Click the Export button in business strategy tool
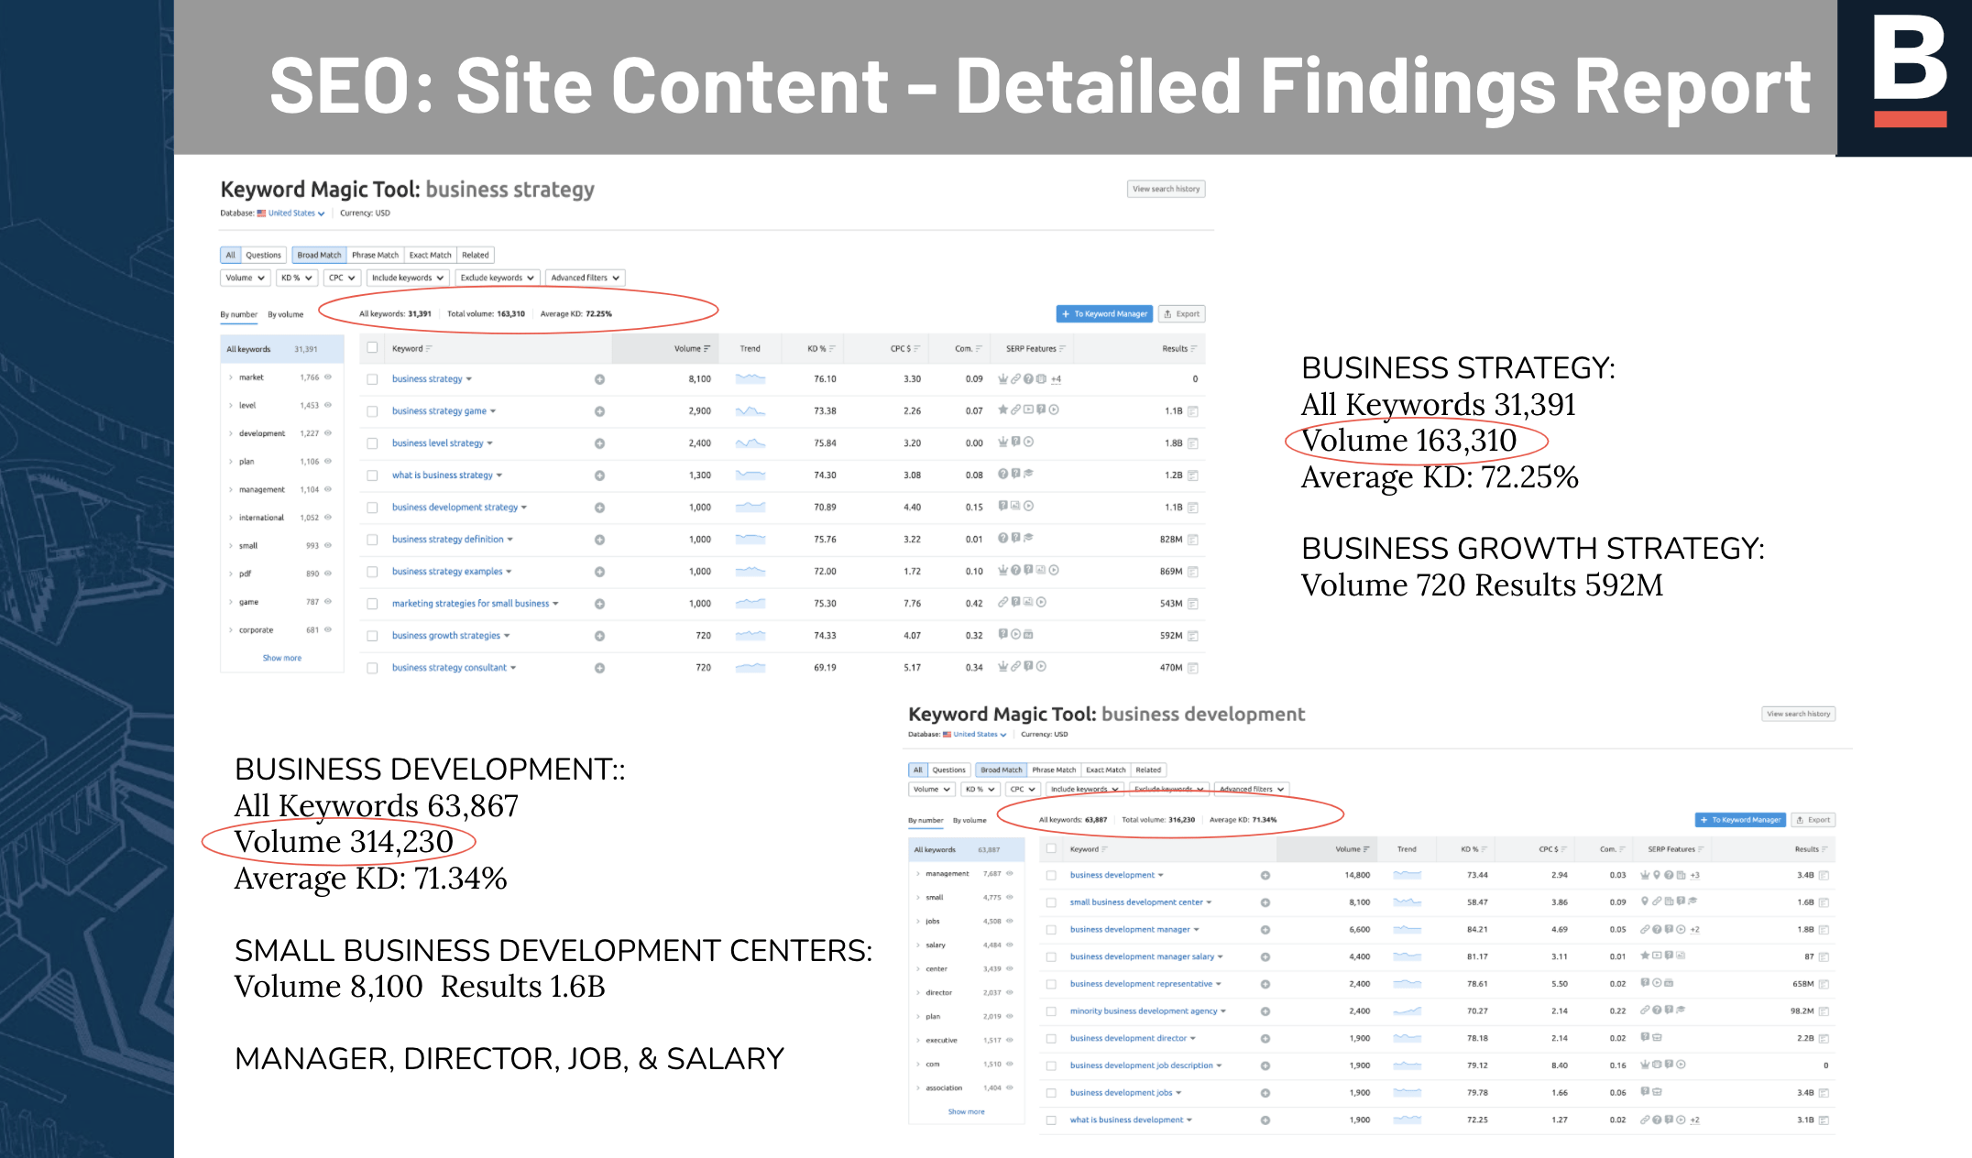 click(x=1182, y=314)
